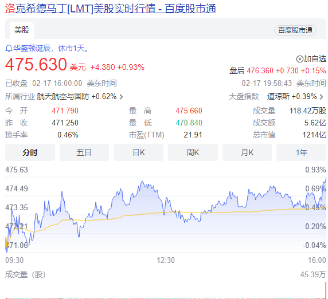Click the bell notification icon
The width and height of the screenshot is (328, 299).
pyautogui.click(x=9, y=49)
